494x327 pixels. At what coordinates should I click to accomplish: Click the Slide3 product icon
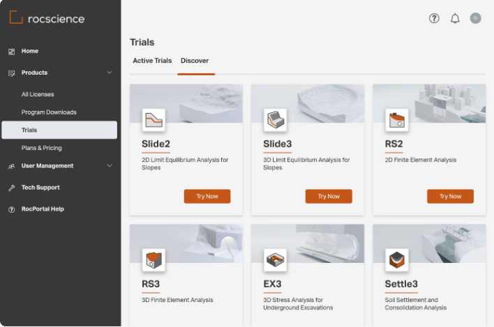click(x=275, y=120)
